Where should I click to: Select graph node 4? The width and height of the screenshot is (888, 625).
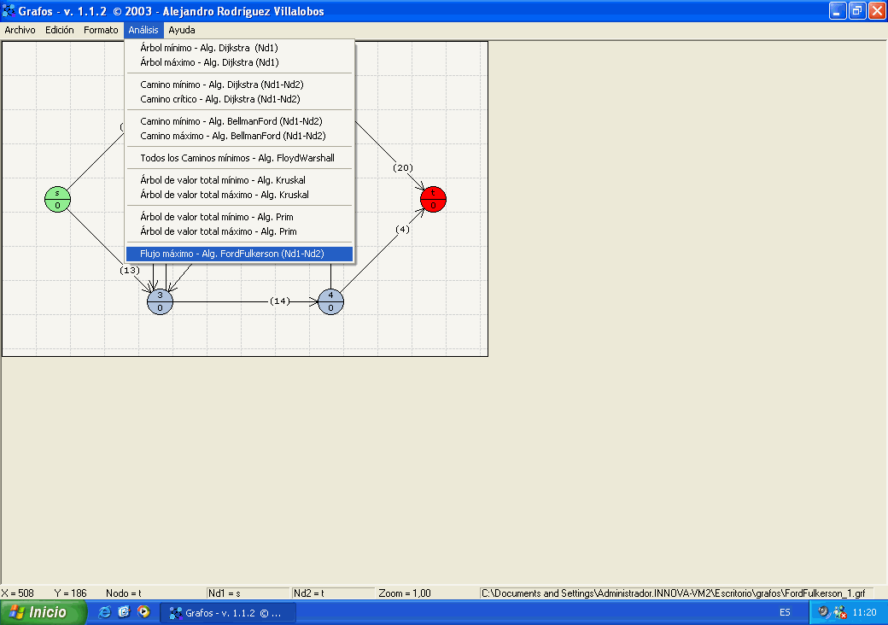tap(330, 301)
